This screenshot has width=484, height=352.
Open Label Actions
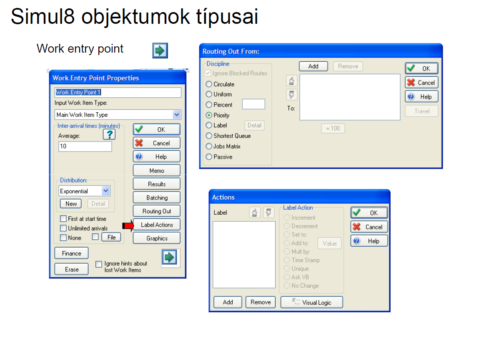[156, 225]
